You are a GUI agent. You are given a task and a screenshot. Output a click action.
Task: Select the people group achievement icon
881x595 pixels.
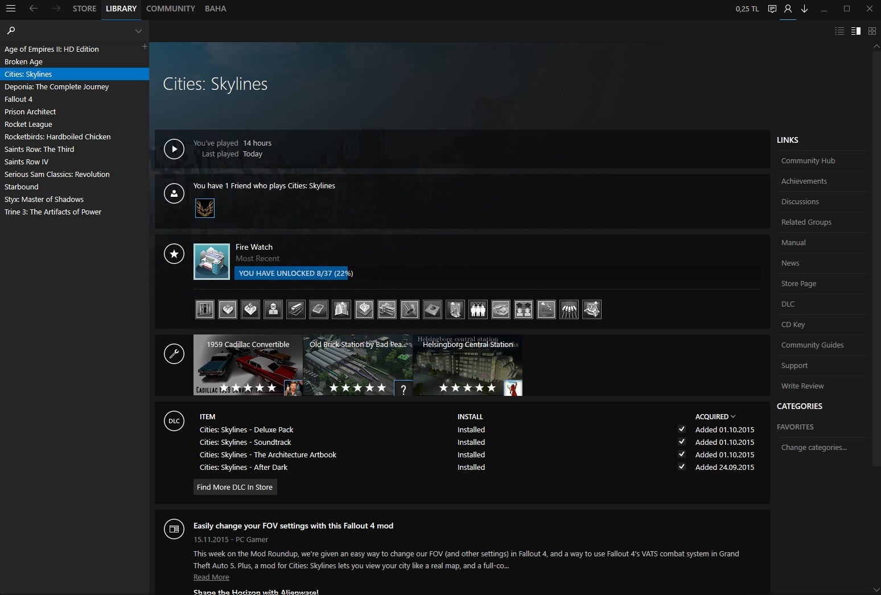[478, 309]
